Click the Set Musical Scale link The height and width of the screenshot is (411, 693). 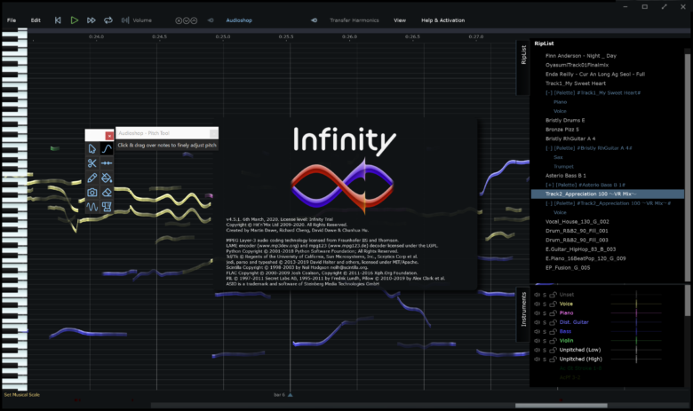21,395
